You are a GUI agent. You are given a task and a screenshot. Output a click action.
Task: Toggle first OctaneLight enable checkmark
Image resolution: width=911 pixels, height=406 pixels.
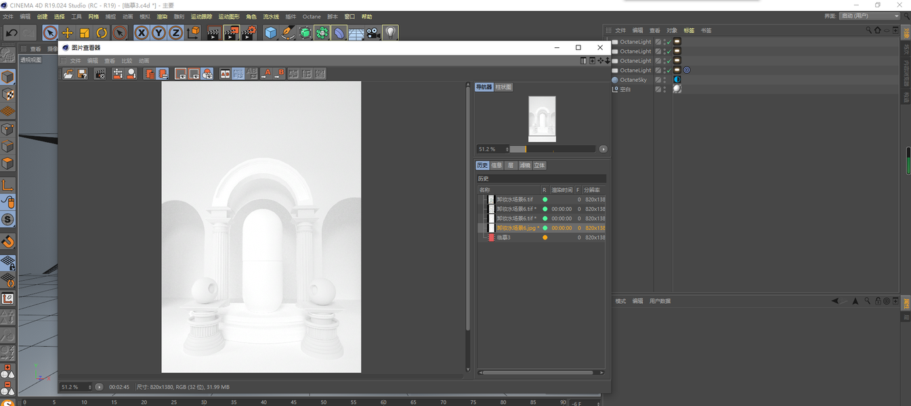click(669, 42)
